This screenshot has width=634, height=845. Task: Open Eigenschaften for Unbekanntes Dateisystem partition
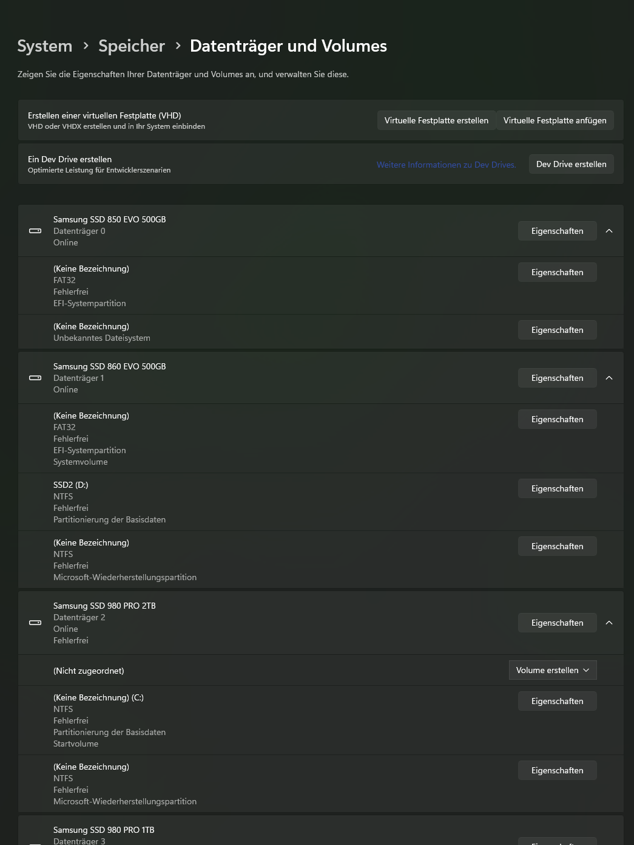click(x=557, y=330)
